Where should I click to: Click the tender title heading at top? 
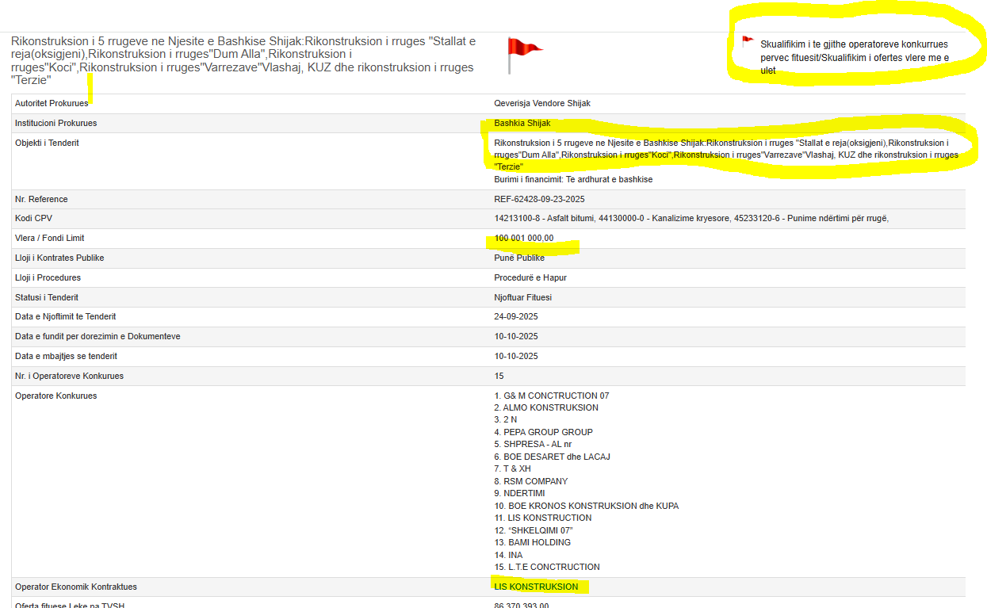click(243, 61)
